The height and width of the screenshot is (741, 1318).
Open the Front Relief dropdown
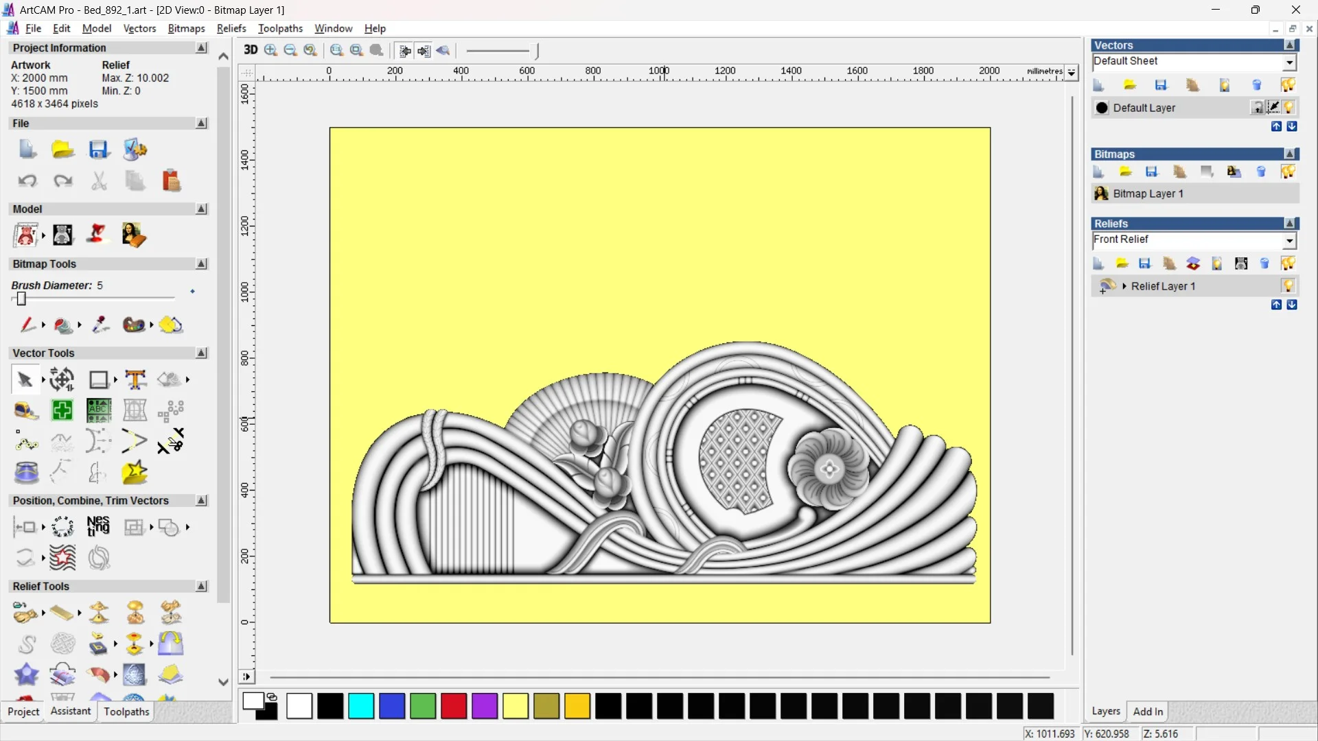pyautogui.click(x=1289, y=240)
